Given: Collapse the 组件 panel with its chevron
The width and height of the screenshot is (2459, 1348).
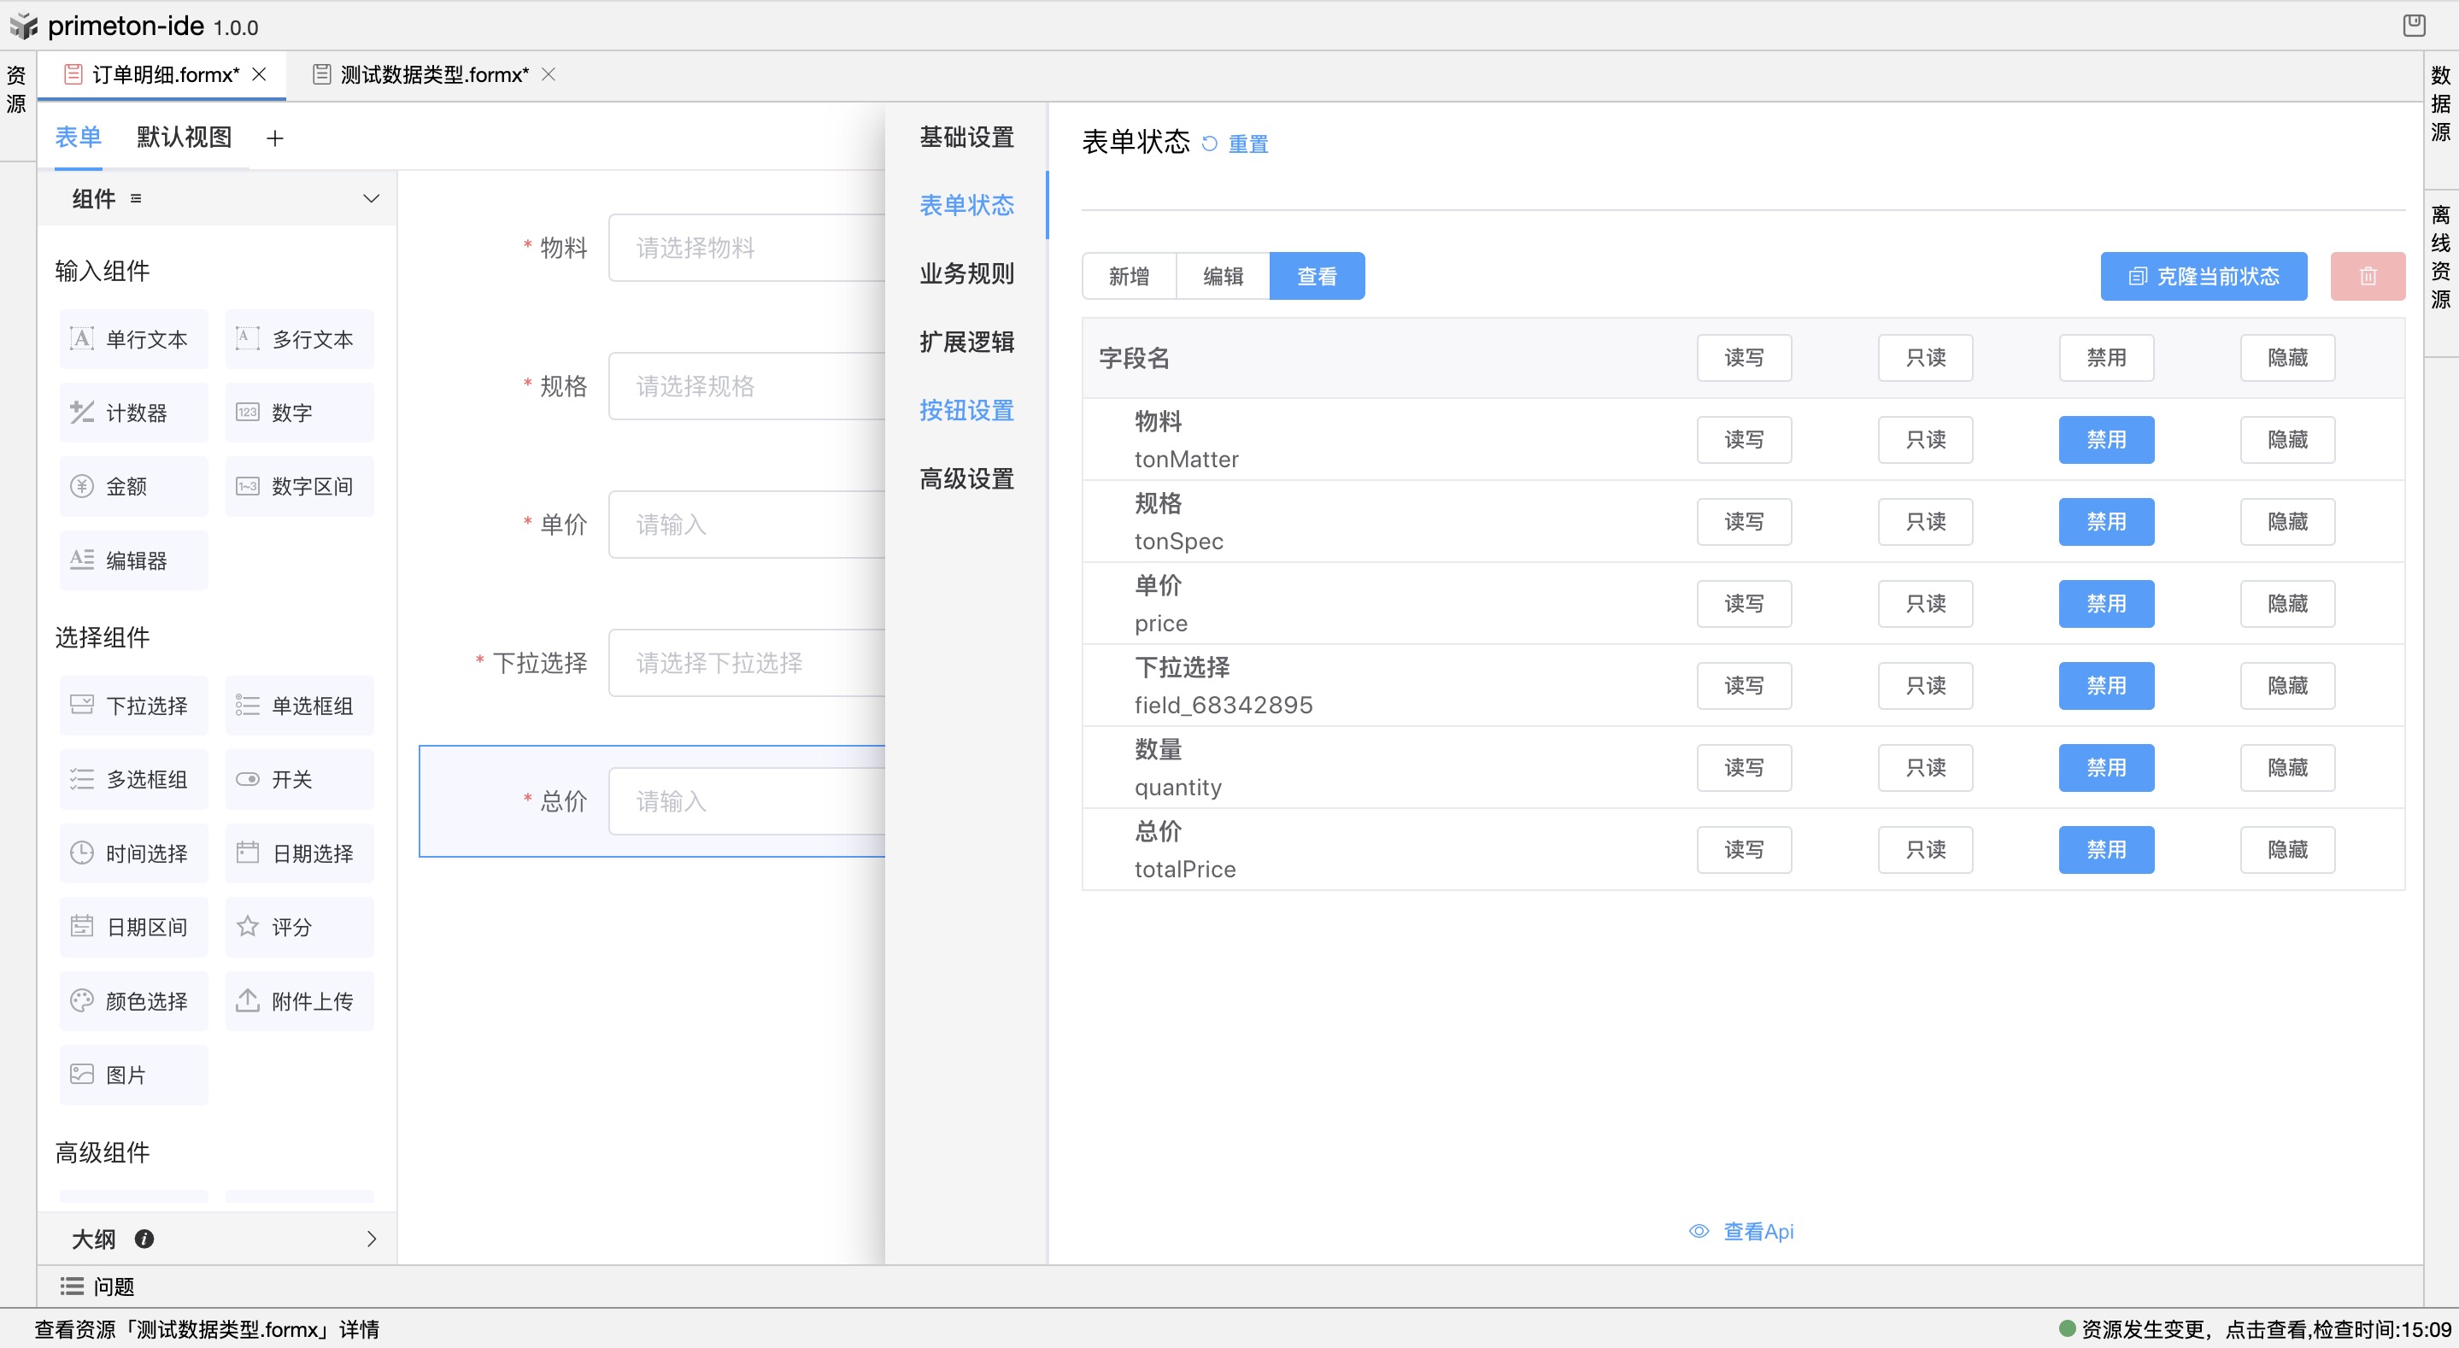Looking at the screenshot, I should click(x=370, y=198).
